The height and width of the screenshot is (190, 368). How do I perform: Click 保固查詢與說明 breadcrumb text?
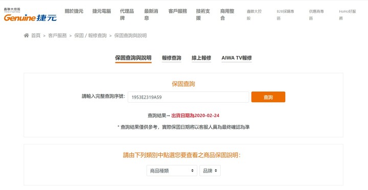(130, 36)
